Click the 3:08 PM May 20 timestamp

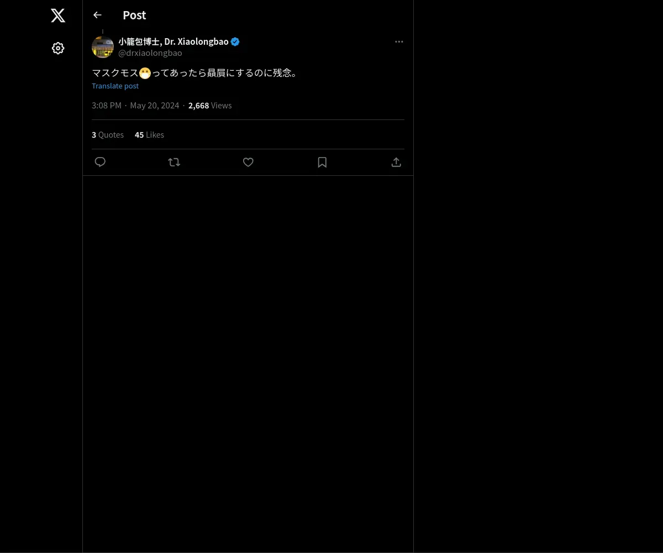(x=135, y=105)
